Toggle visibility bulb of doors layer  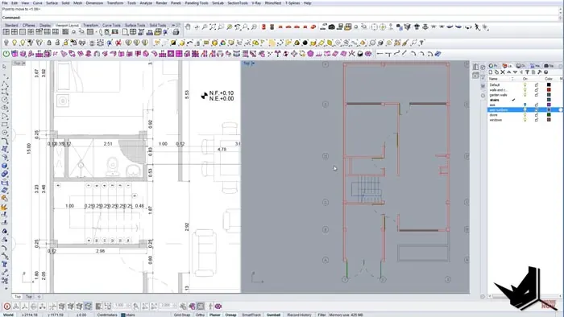click(x=525, y=115)
